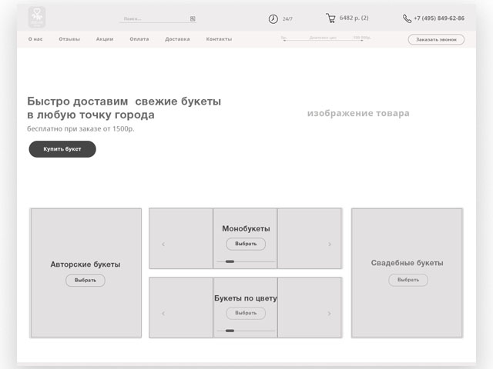The height and width of the screenshot is (369, 493).
Task: Click the flower shop logo
Action: pos(37,17)
